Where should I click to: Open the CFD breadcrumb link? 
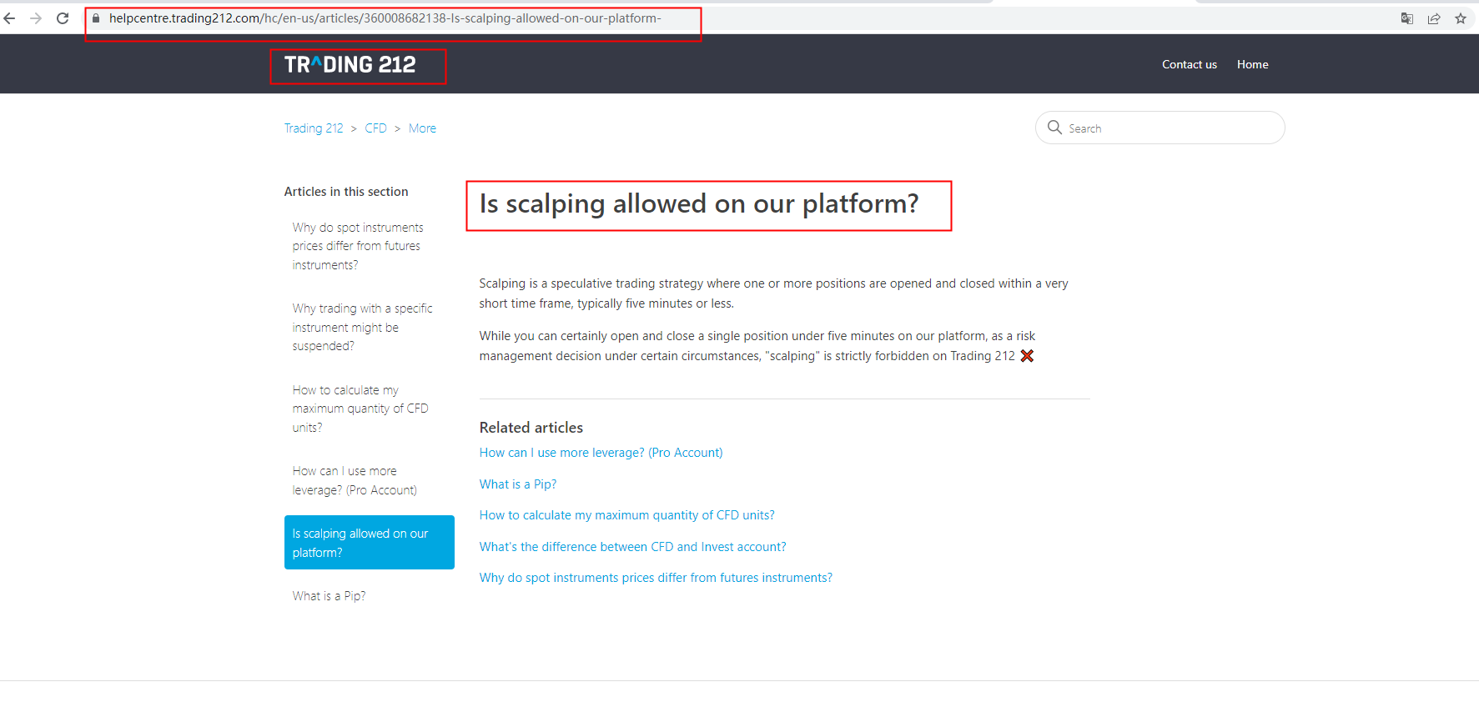[376, 128]
